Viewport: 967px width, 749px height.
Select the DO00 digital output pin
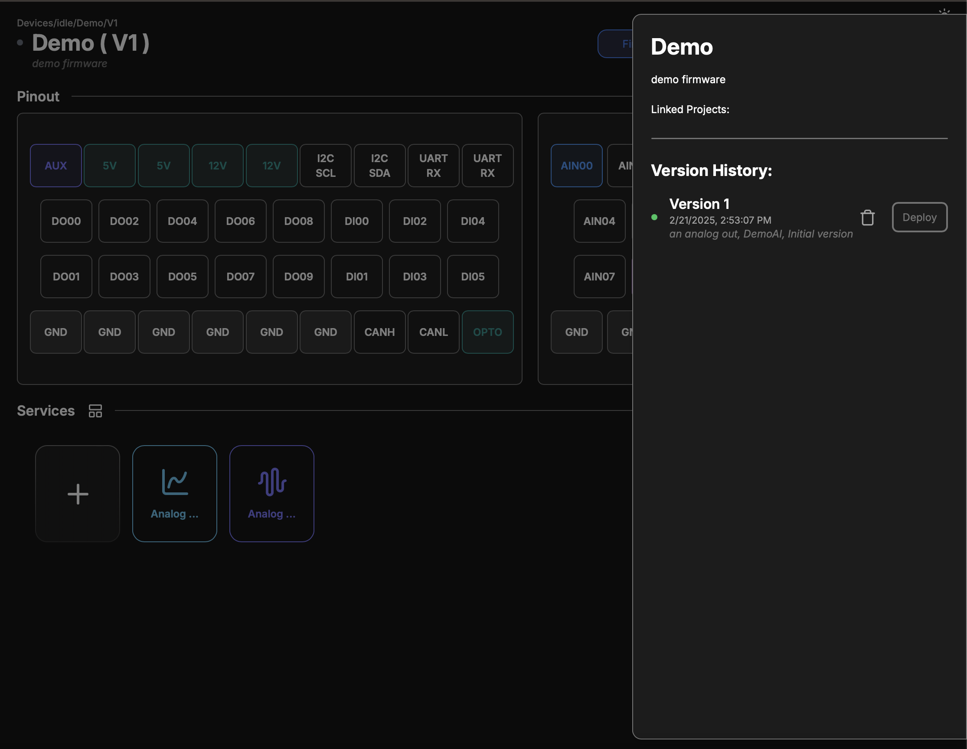tap(66, 221)
